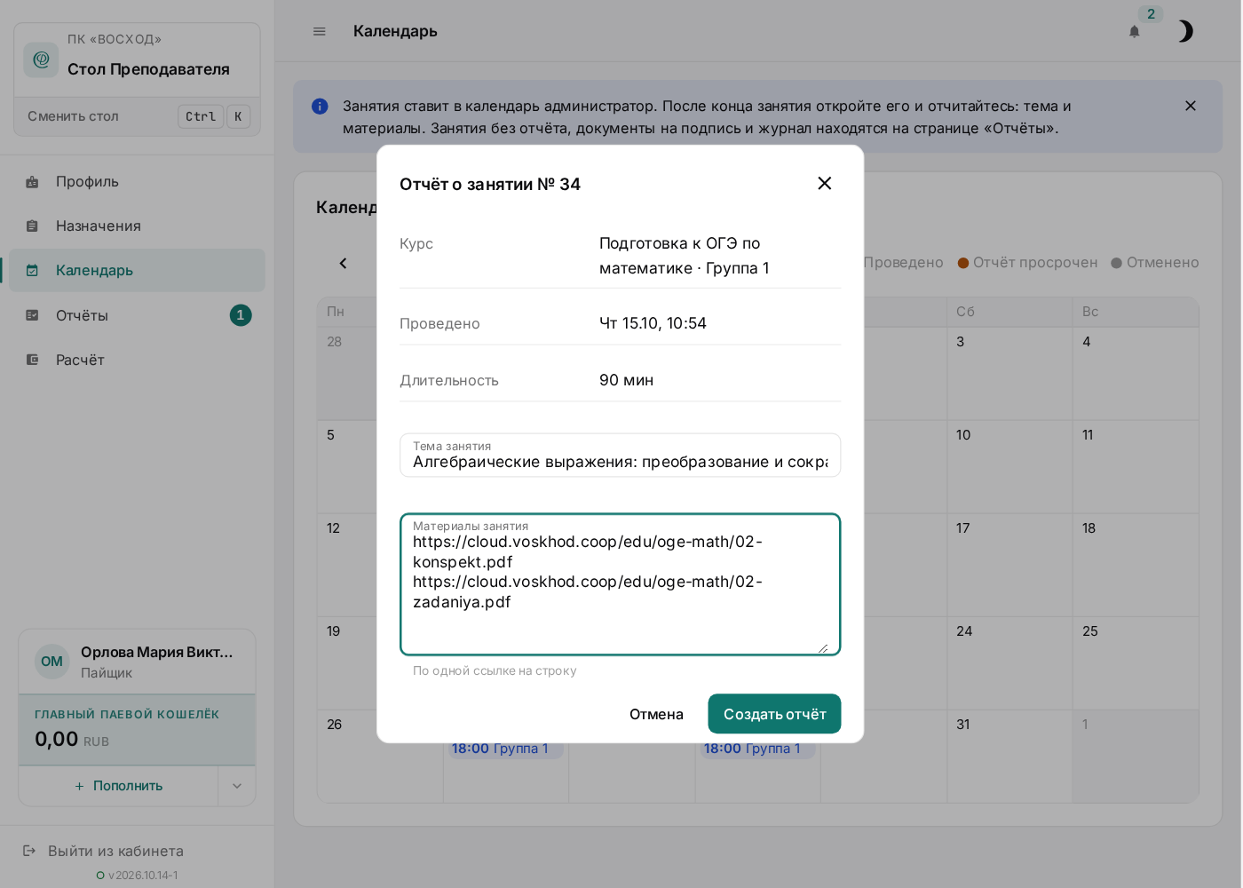Click the Профиль icon
This screenshot has height=888, width=1243.
click(32, 181)
